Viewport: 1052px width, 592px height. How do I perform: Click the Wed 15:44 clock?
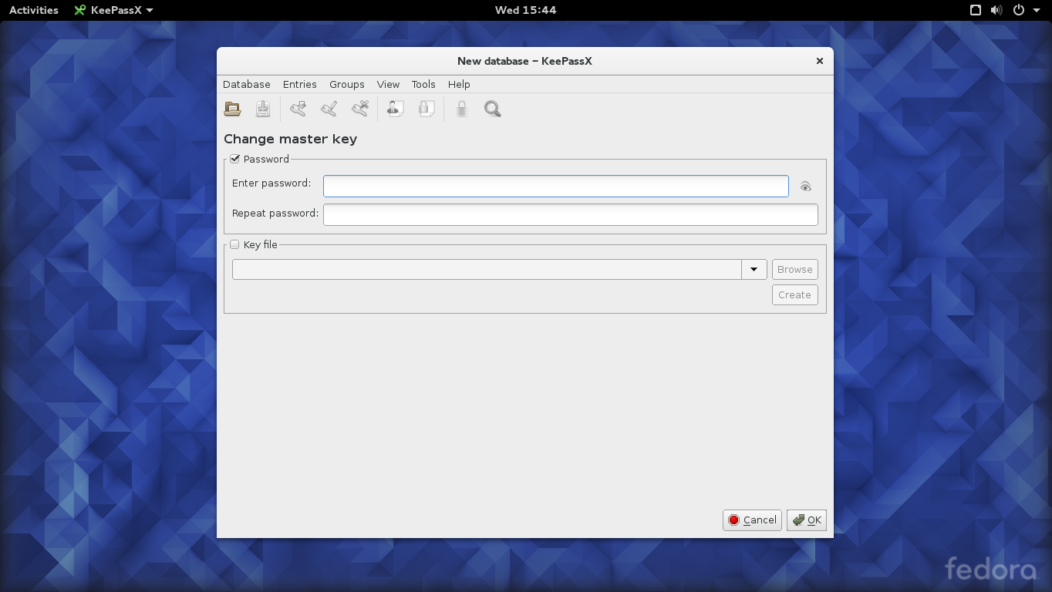click(x=526, y=10)
